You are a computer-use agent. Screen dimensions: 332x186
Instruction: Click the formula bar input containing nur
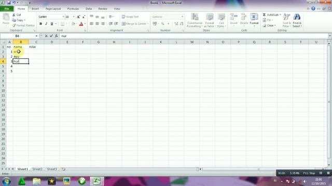click(193, 36)
